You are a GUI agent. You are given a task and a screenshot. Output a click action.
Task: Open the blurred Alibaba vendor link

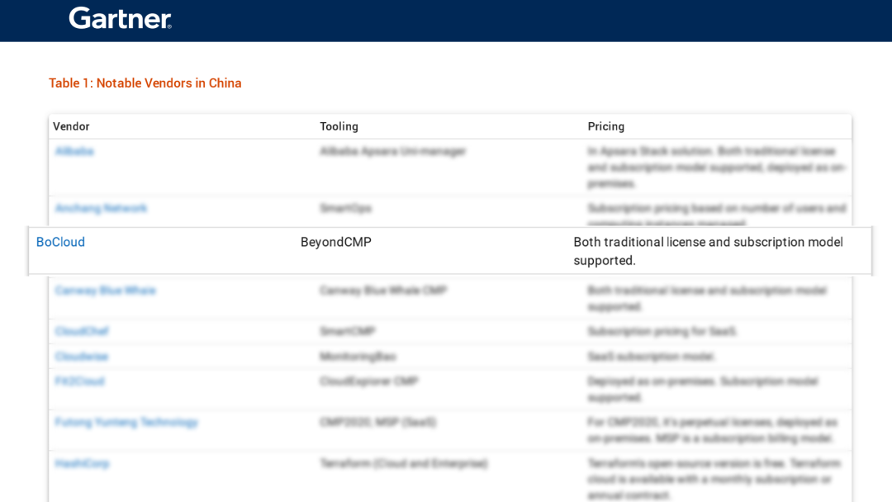[74, 151]
